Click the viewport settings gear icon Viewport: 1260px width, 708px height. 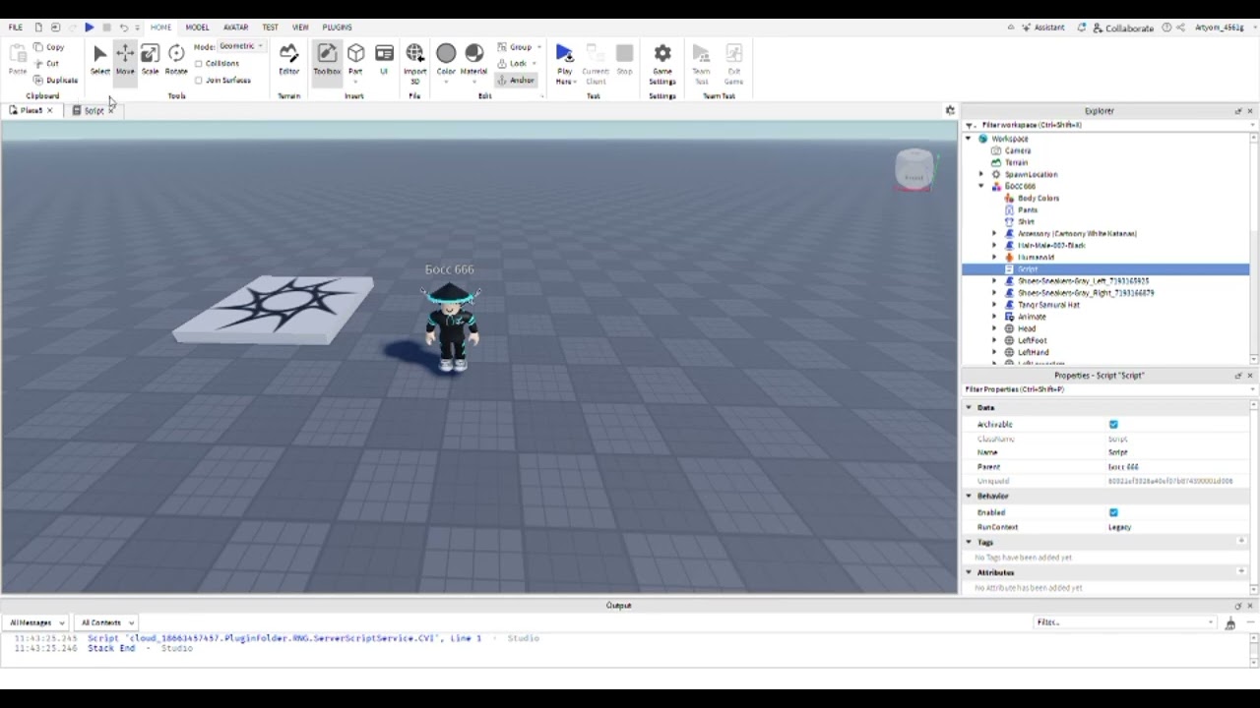[x=950, y=110]
